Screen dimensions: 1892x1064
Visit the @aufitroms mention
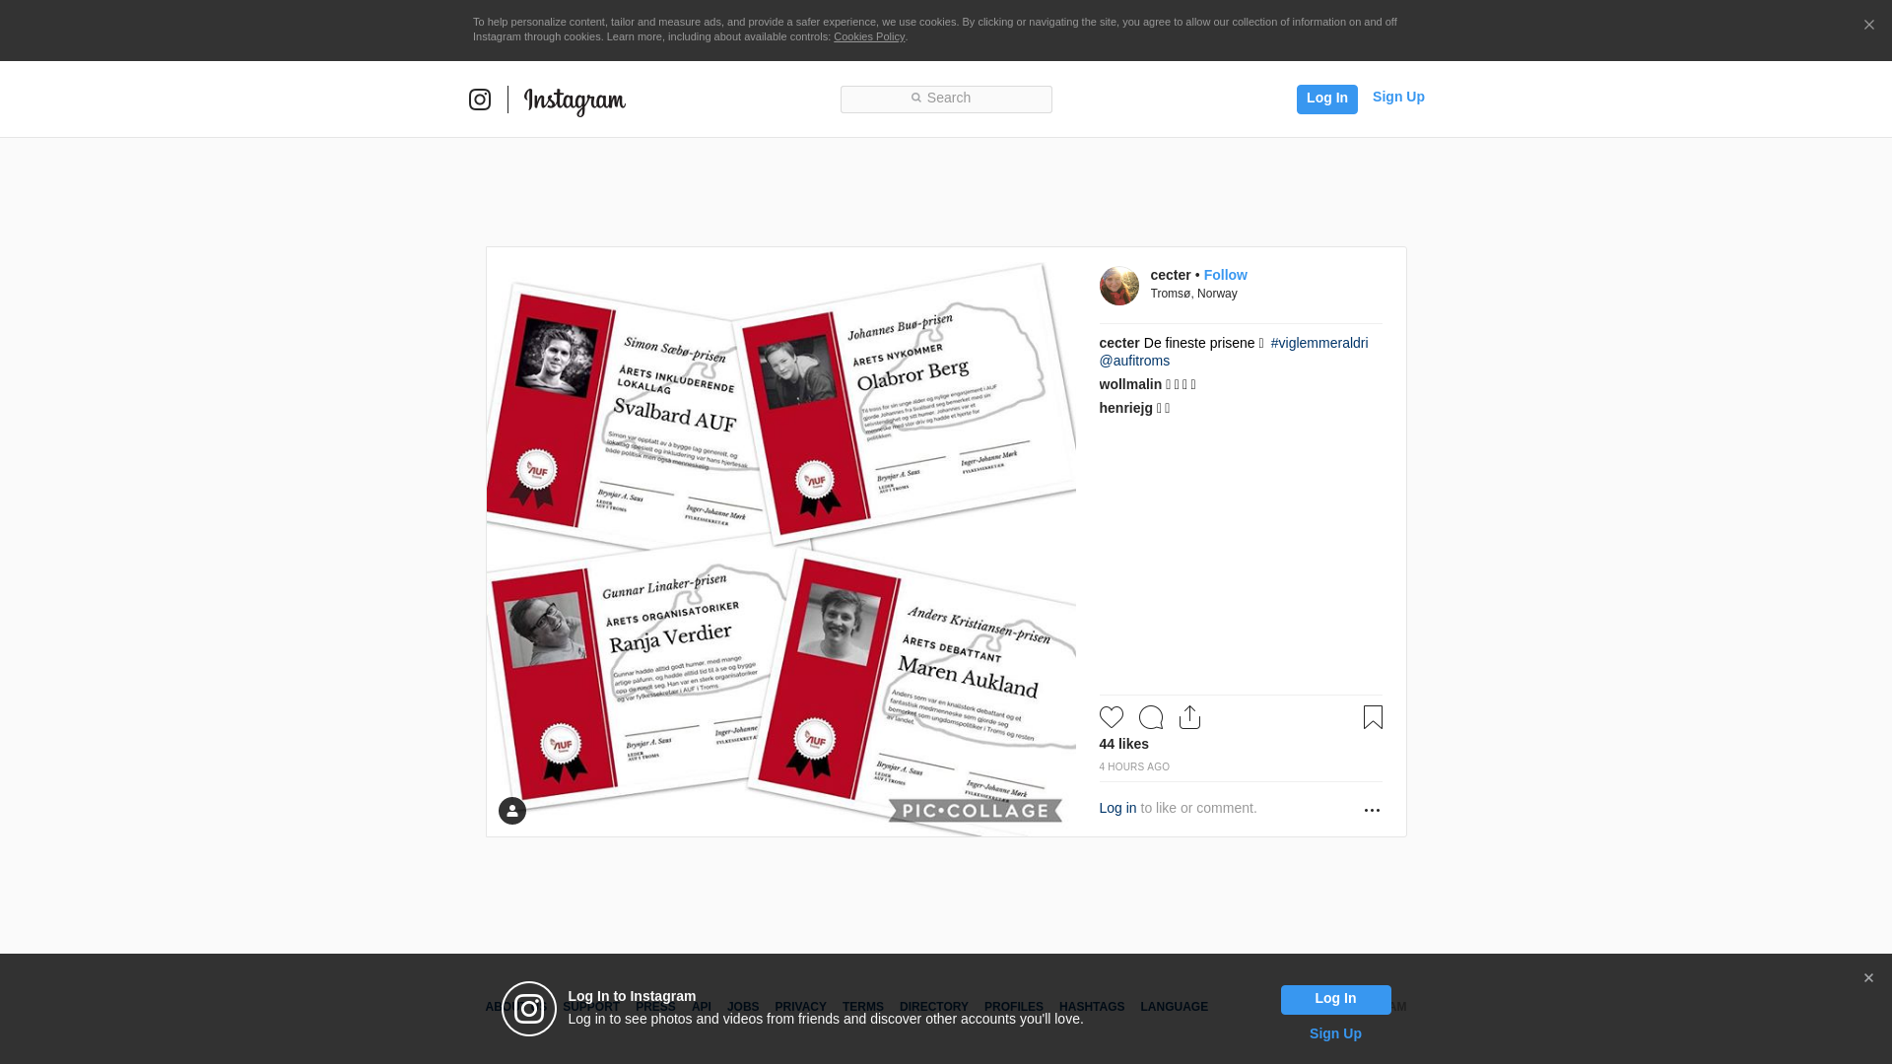1134,361
